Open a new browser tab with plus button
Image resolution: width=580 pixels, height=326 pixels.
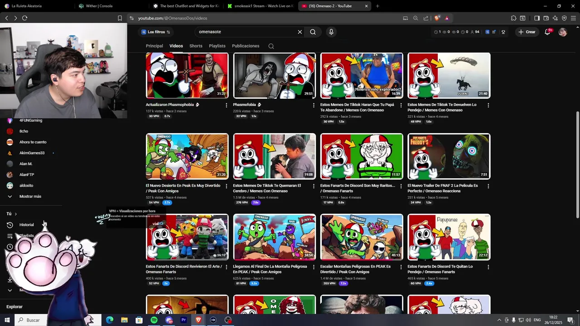(377, 6)
